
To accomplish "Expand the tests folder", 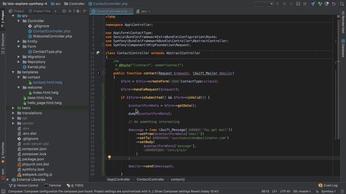I will (x=13, y=108).
